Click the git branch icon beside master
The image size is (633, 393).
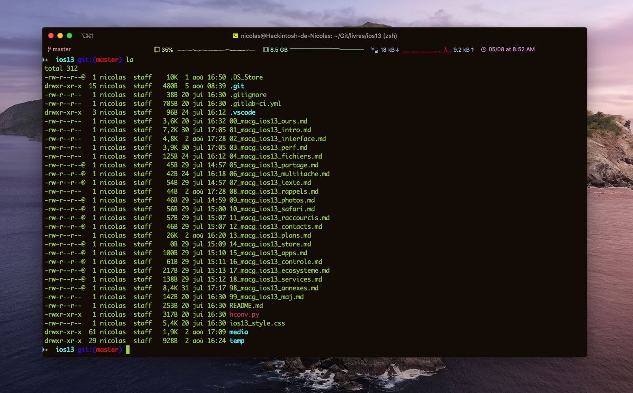(x=49, y=49)
